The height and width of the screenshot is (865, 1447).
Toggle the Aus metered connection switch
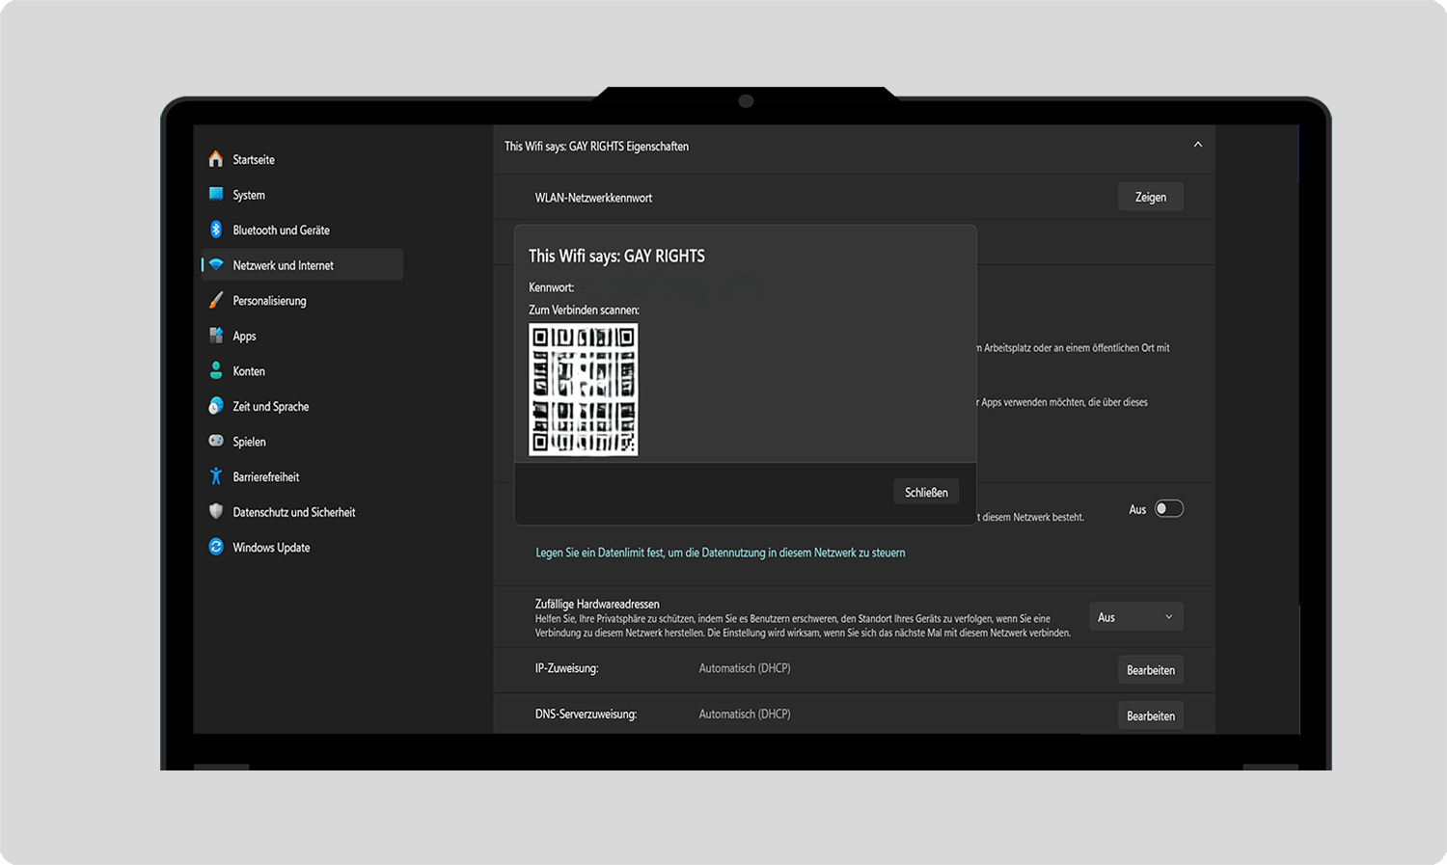(x=1169, y=509)
